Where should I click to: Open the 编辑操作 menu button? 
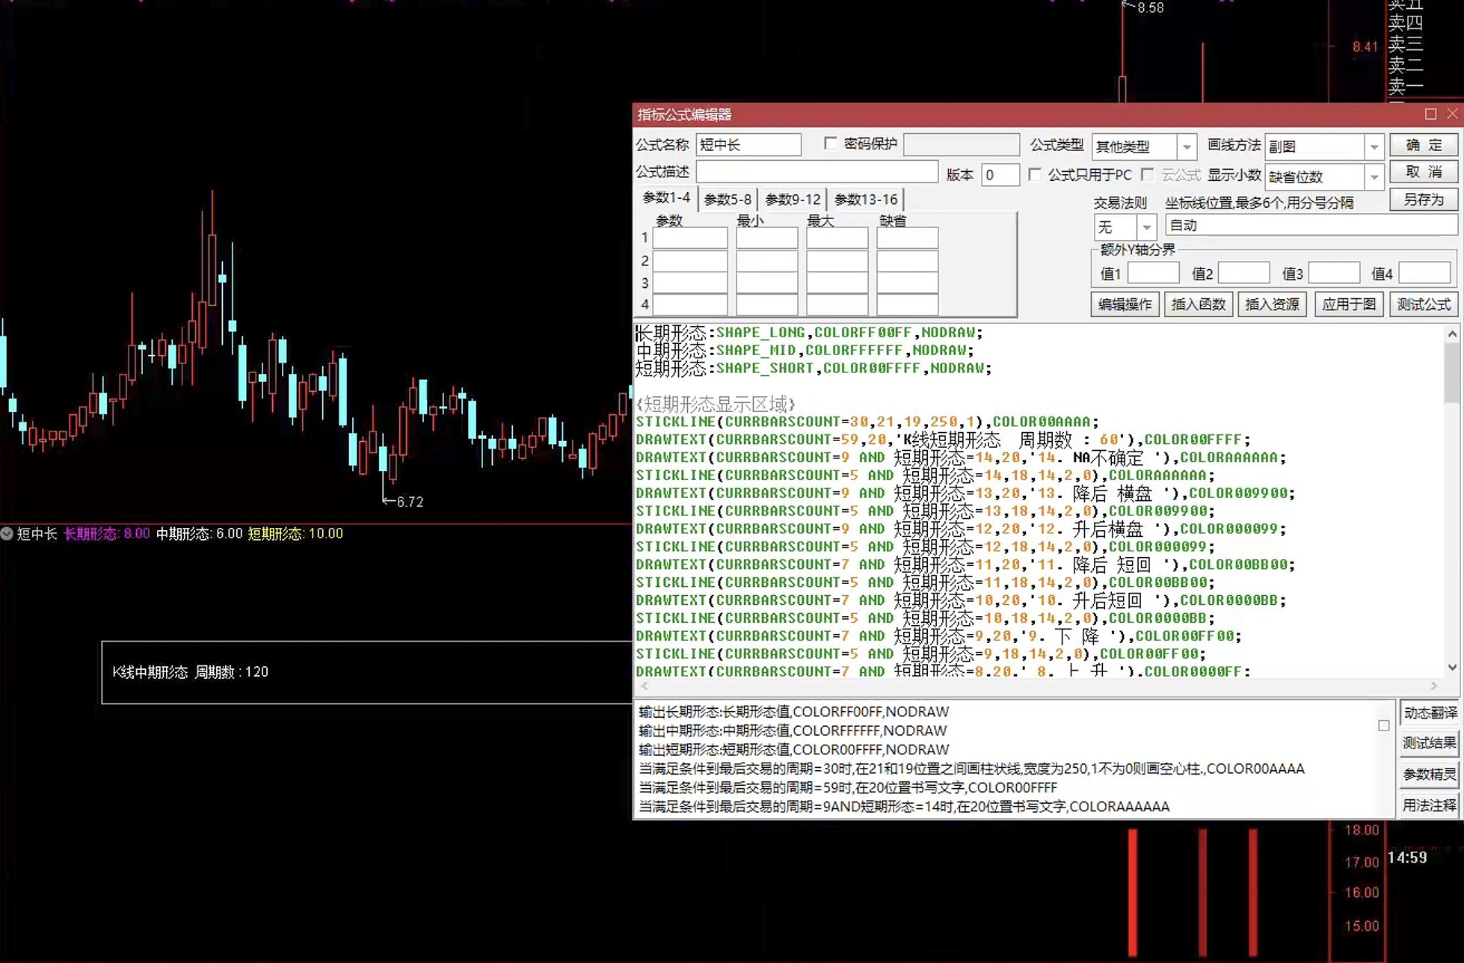pyautogui.click(x=1125, y=304)
